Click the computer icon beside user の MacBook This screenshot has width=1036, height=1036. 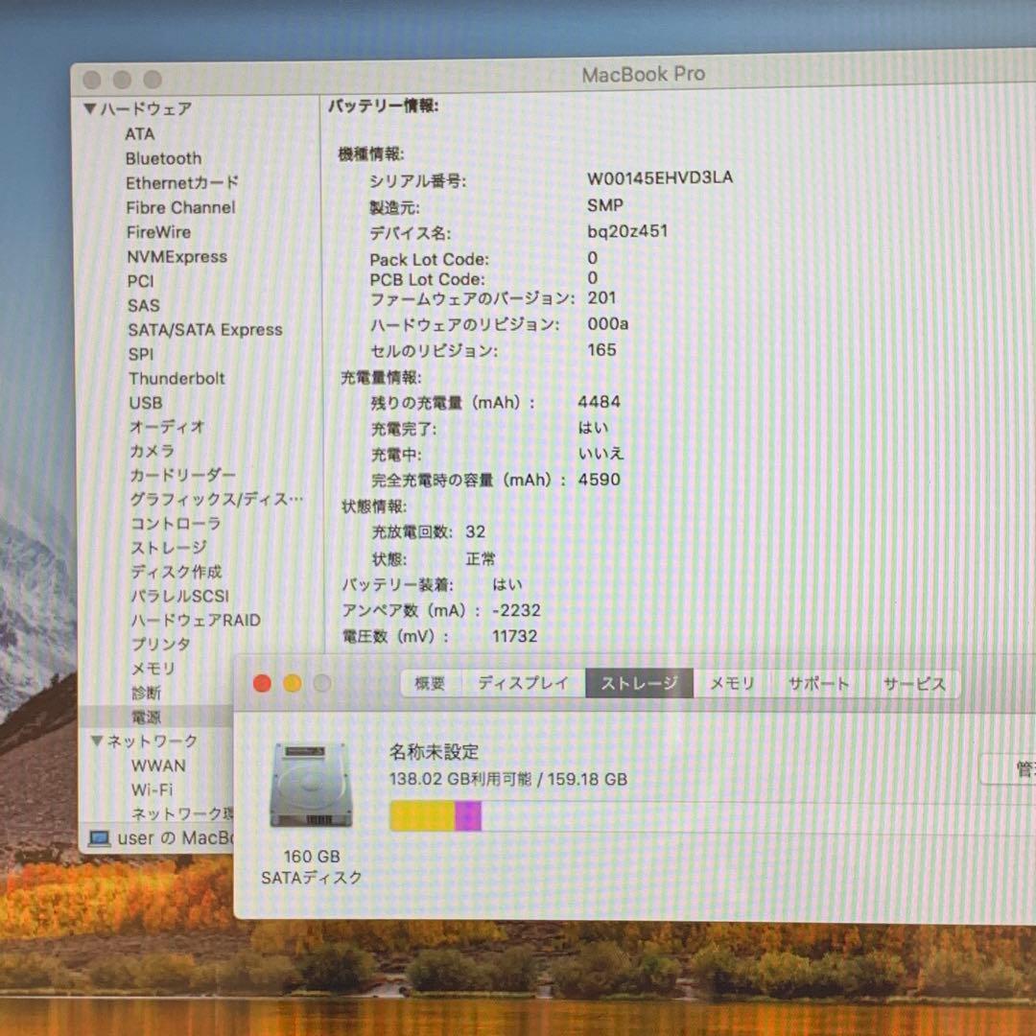pyautogui.click(x=101, y=838)
